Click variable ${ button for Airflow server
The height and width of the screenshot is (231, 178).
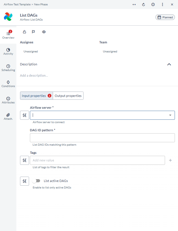point(25,115)
